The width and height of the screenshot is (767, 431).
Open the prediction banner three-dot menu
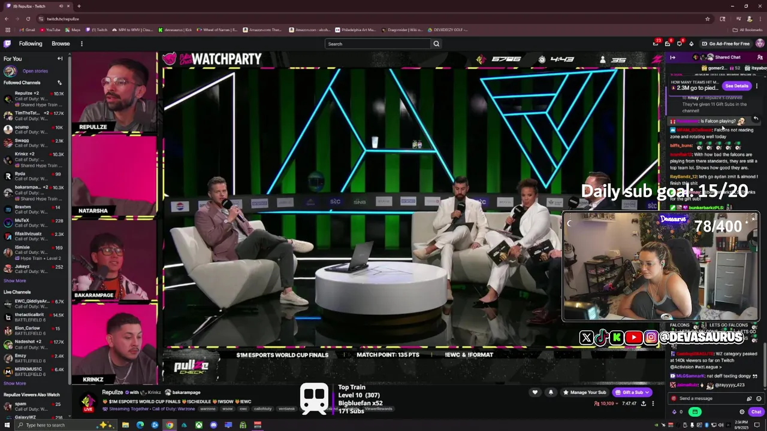pos(757,86)
